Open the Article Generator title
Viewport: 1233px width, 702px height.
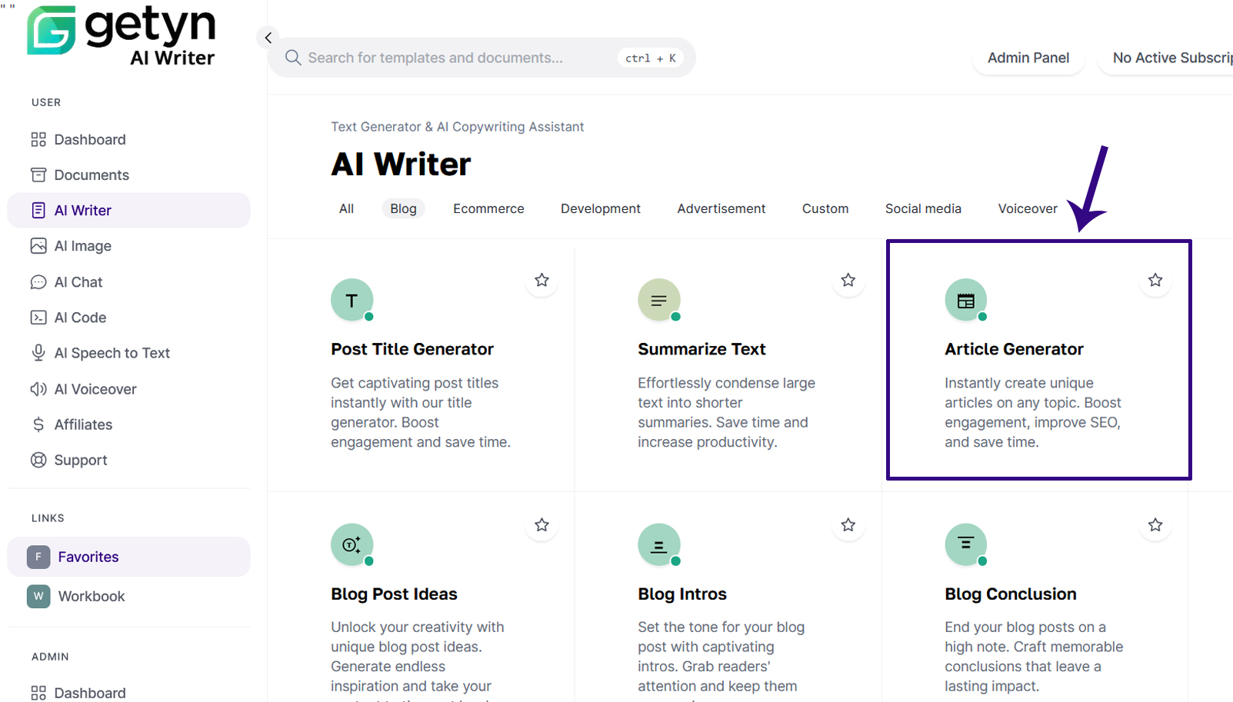1014,349
